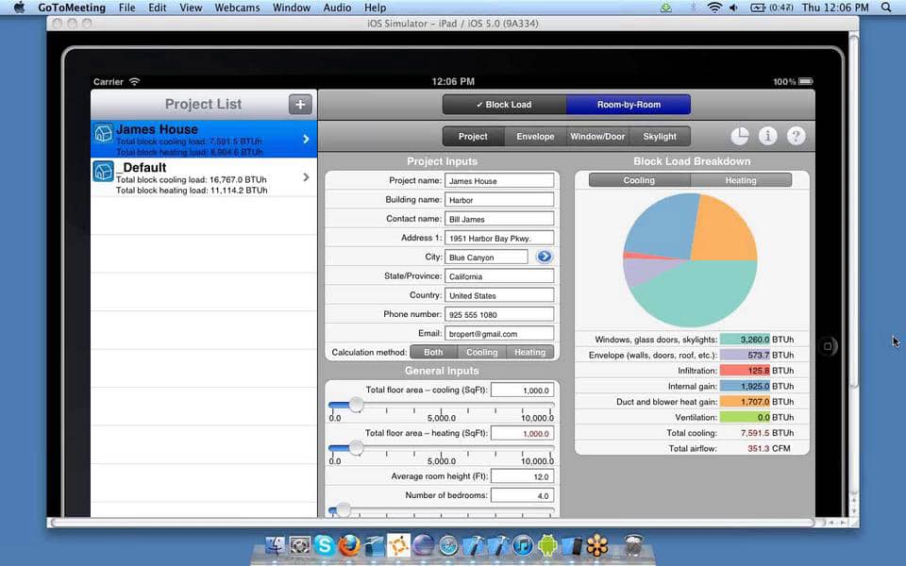This screenshot has width=906, height=566.
Task: Open the question mark help icon
Action: pos(796,136)
